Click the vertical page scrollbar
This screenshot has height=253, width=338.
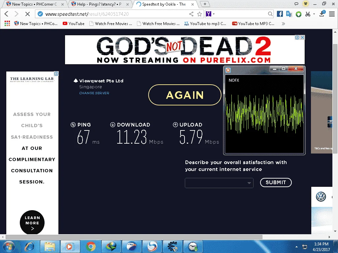tap(335, 99)
